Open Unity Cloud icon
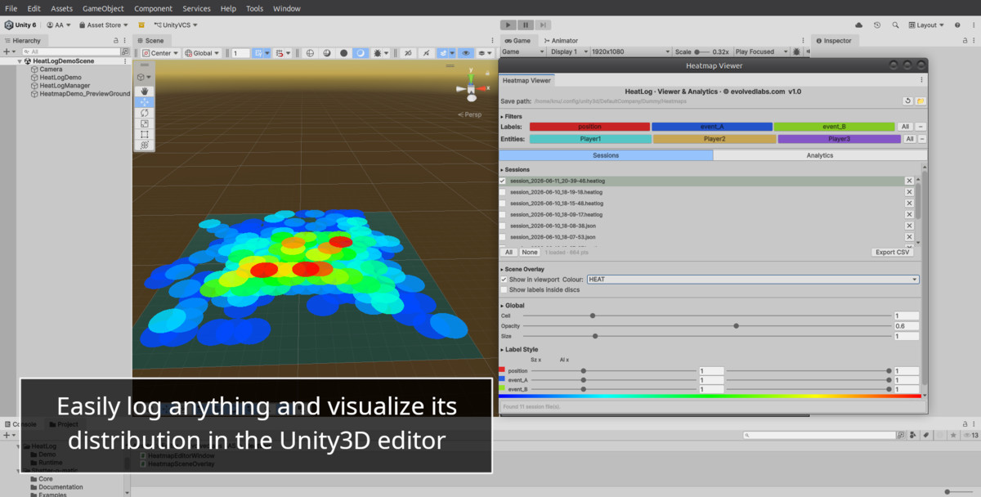The height and width of the screenshot is (497, 981). point(859,25)
